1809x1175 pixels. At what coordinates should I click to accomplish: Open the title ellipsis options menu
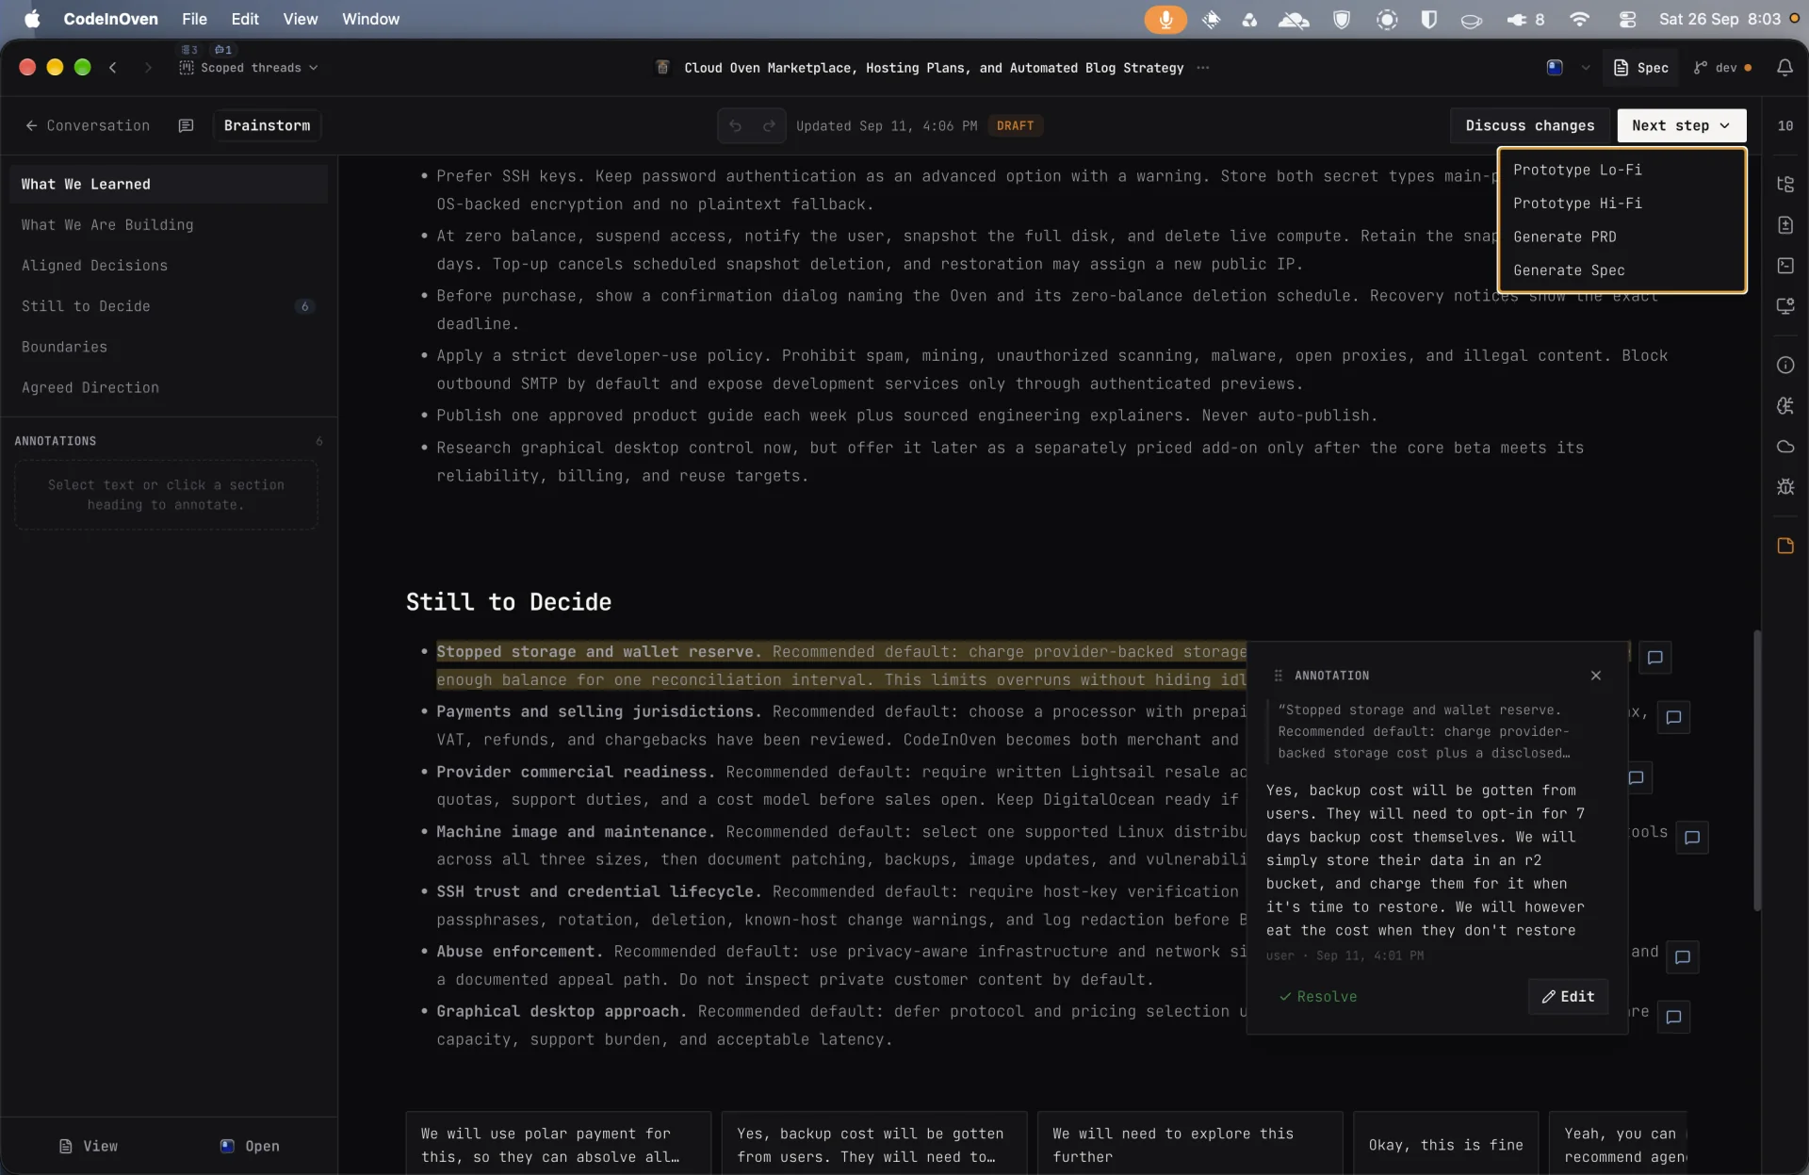click(1202, 68)
